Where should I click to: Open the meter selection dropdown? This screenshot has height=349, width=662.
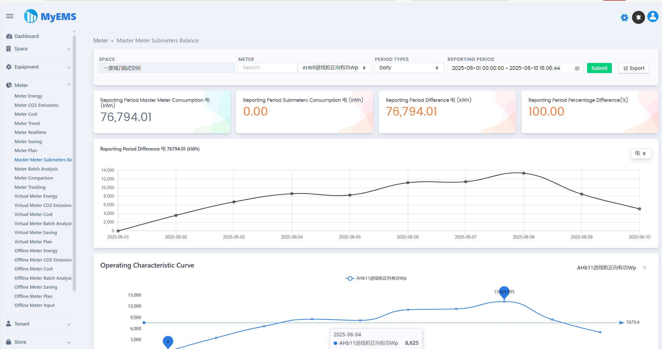click(334, 68)
